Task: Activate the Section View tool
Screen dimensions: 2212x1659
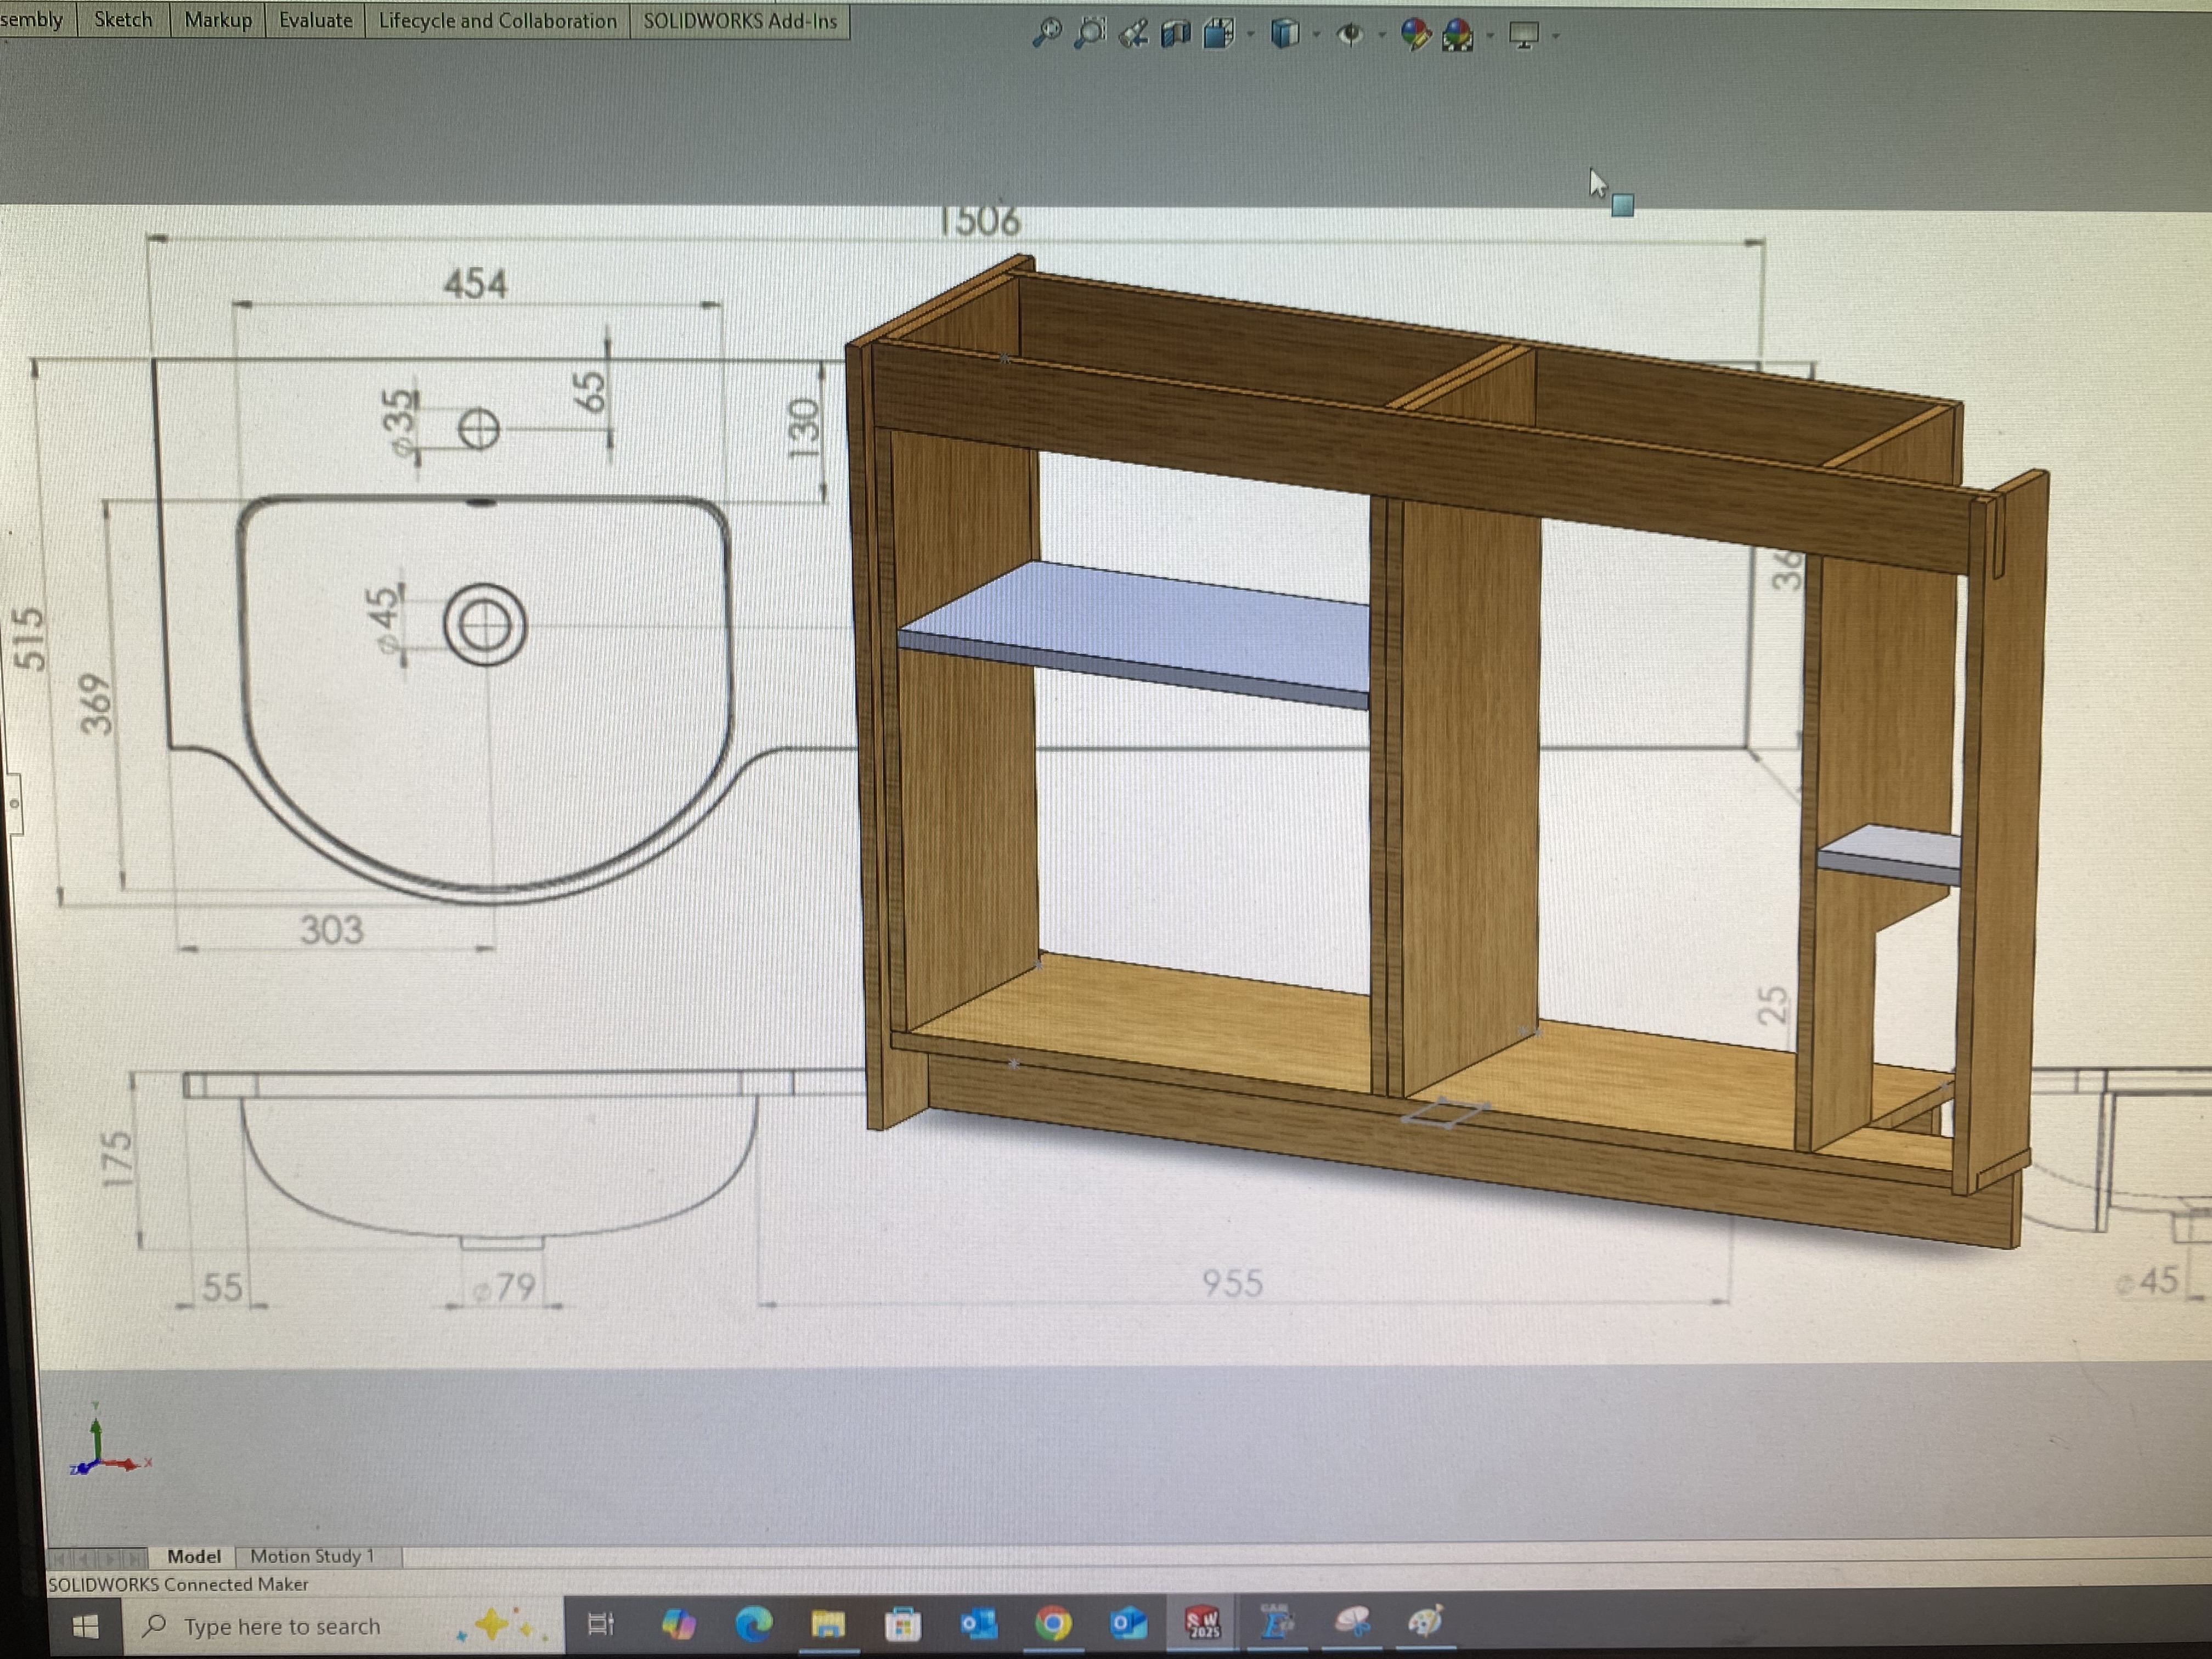Action: tap(1176, 34)
